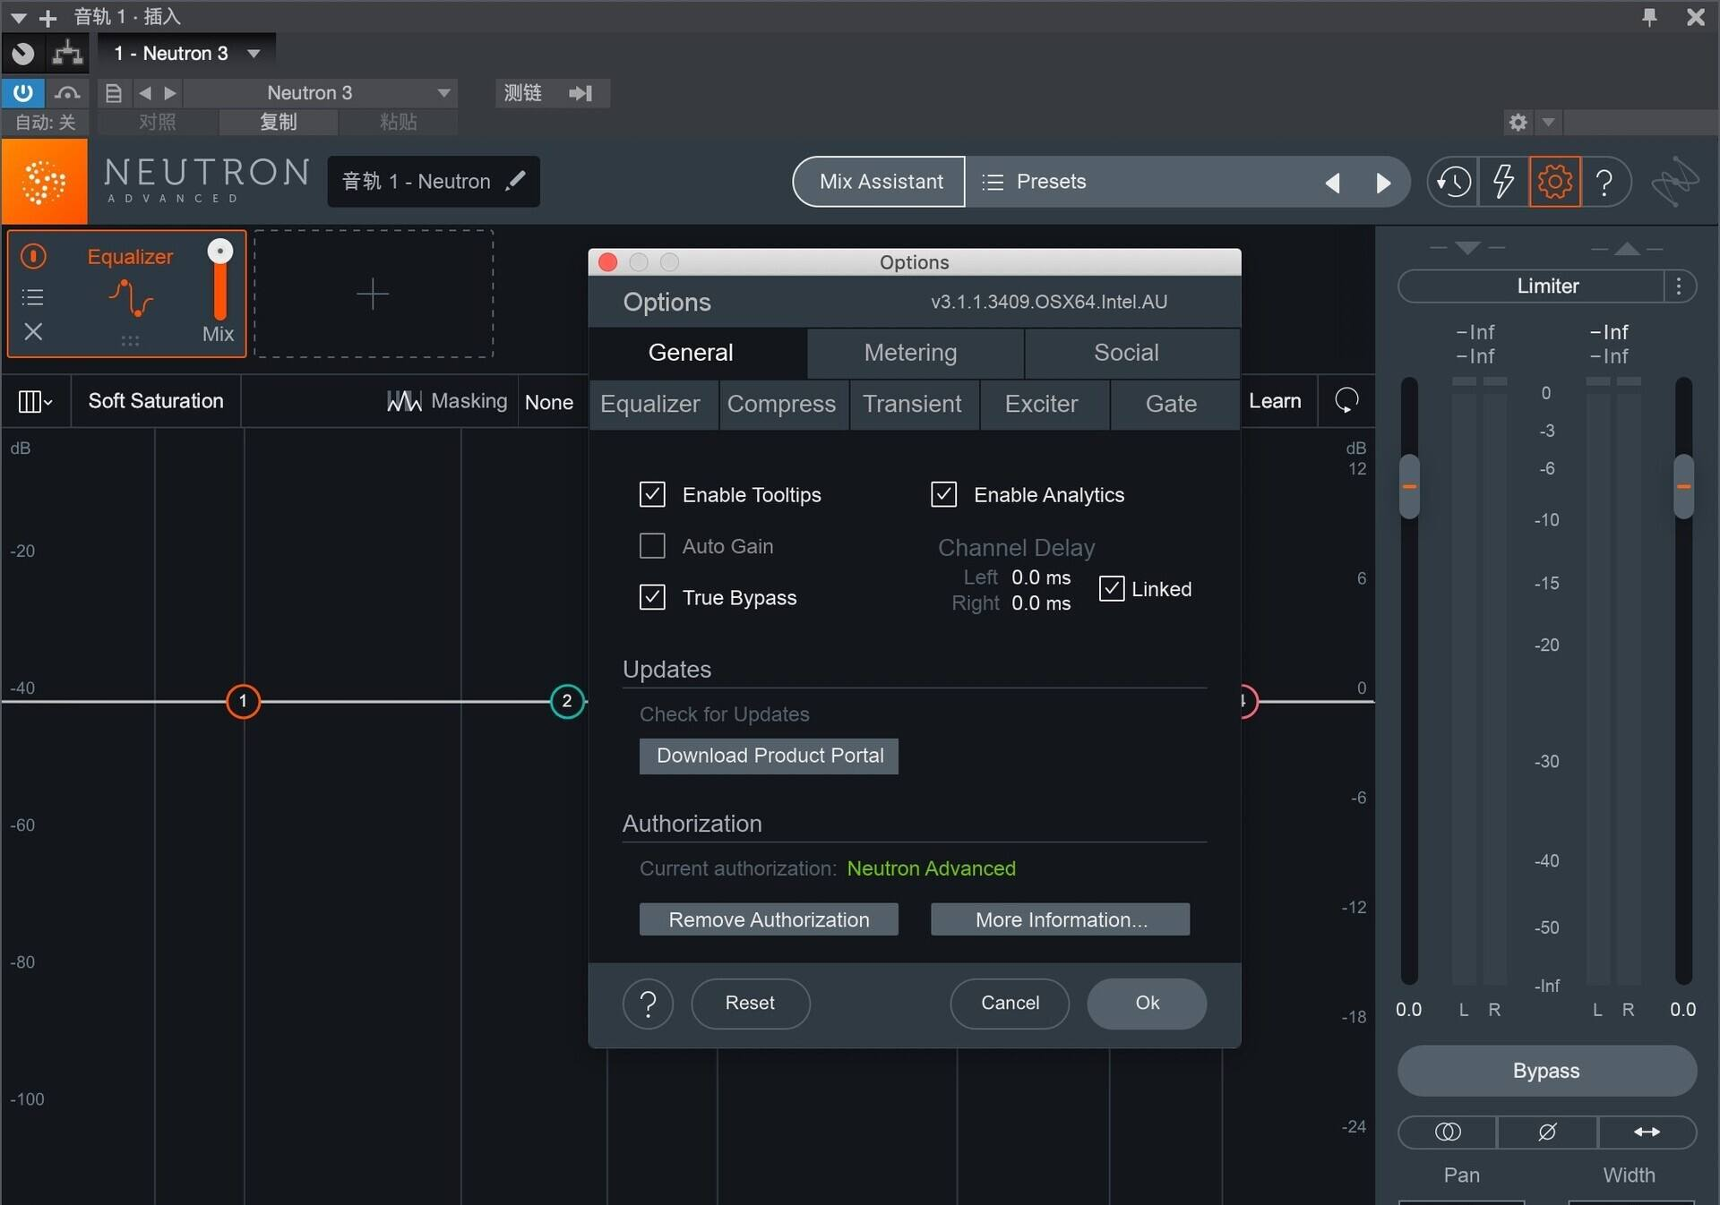Click Download Product Portal button
1720x1205 pixels.
pos(770,756)
